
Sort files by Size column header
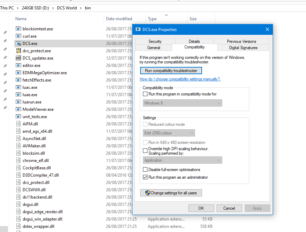[x=193, y=19]
